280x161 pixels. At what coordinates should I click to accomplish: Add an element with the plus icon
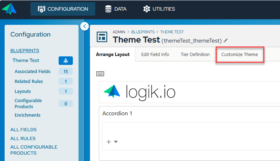click(109, 142)
